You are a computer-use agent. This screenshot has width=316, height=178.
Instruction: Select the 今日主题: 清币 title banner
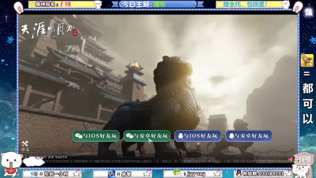click(x=158, y=4)
